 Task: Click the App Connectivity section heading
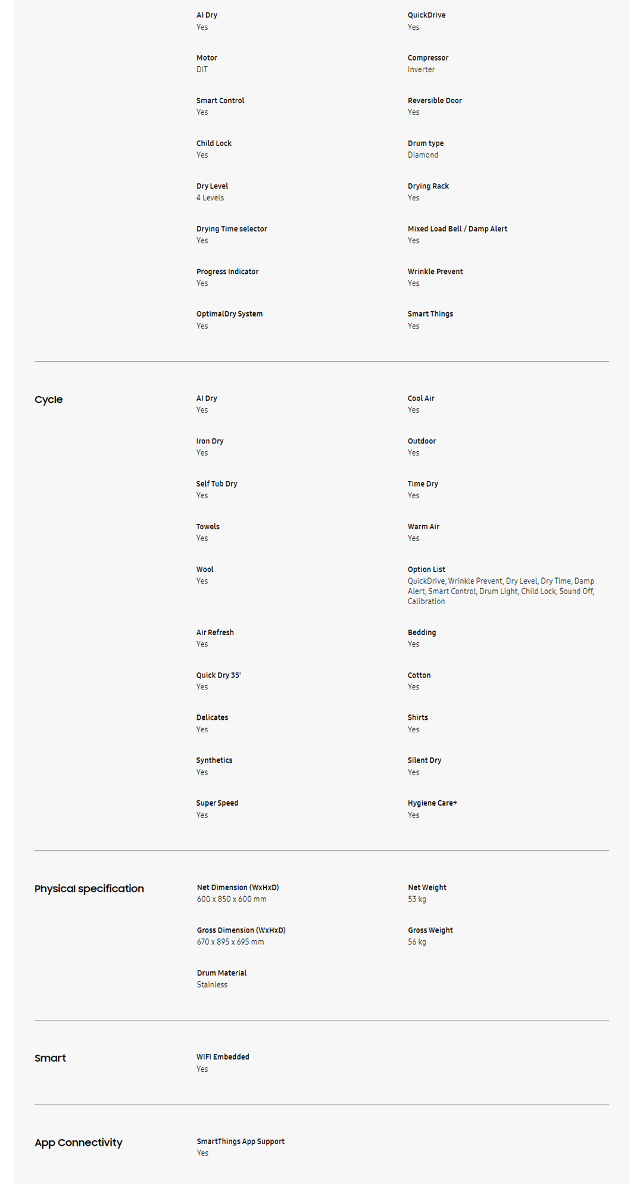click(78, 1143)
